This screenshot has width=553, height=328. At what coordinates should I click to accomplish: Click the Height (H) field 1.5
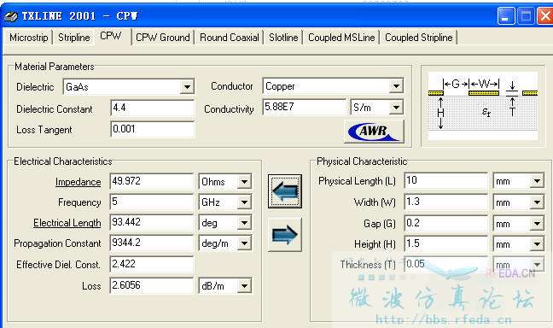[446, 243]
